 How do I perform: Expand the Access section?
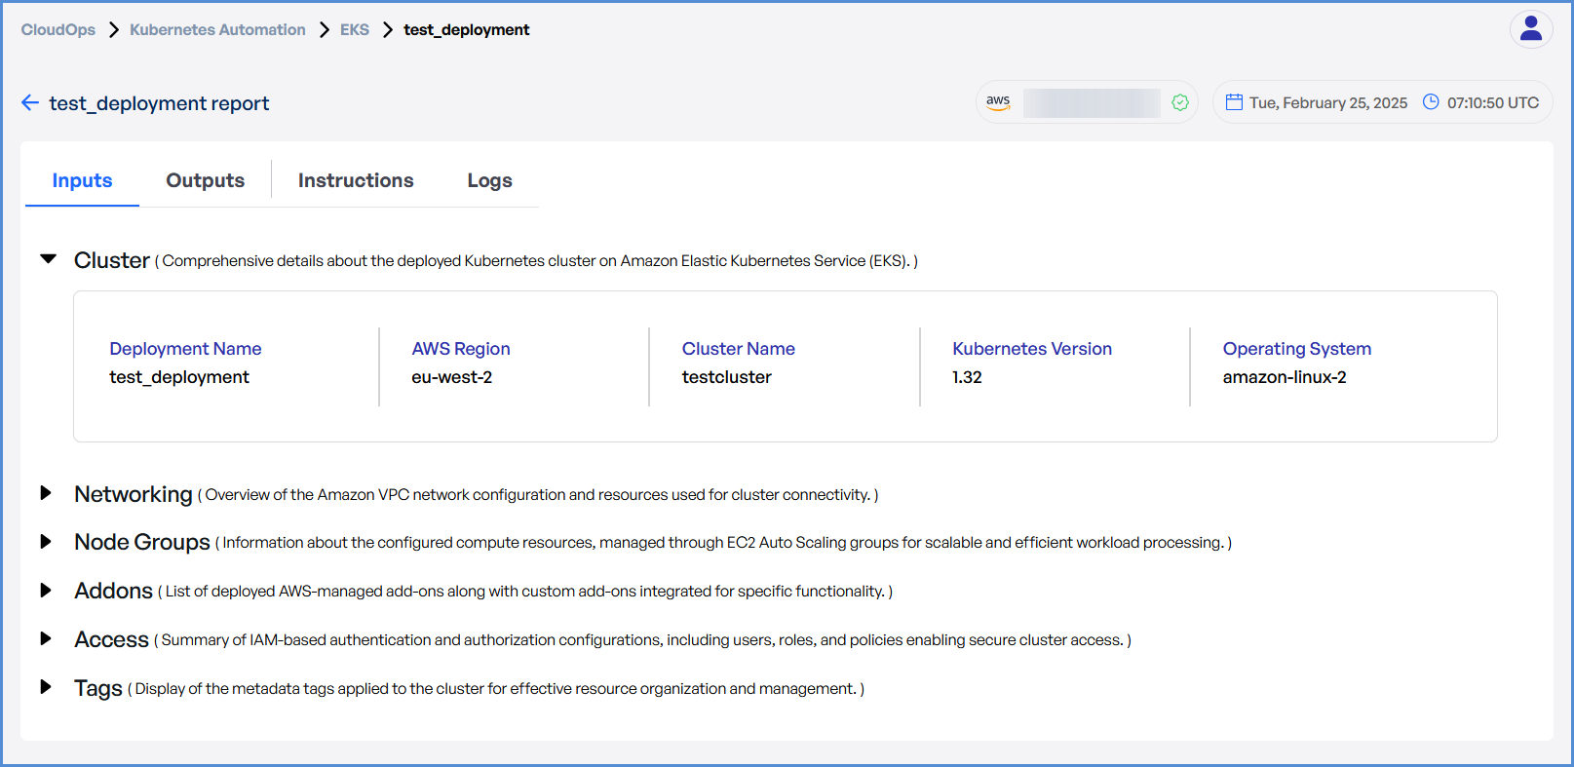pyautogui.click(x=46, y=639)
